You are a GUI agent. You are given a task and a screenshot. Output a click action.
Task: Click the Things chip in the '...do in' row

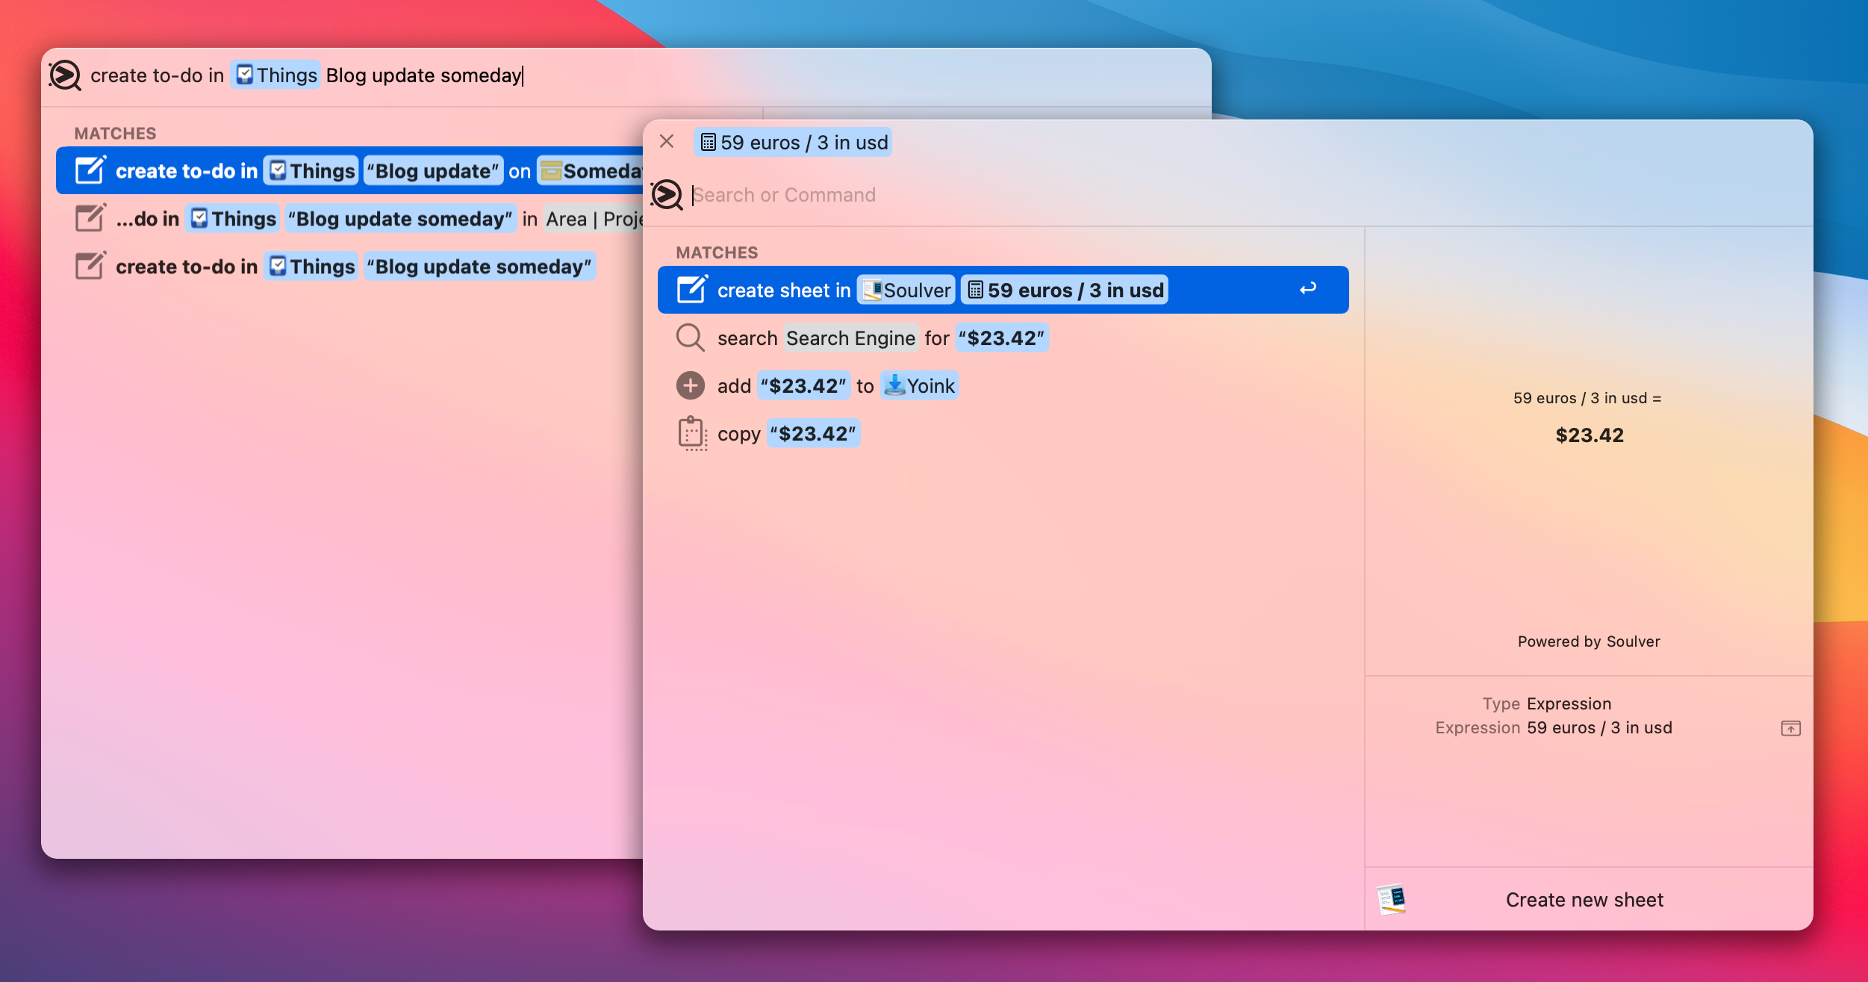click(233, 218)
